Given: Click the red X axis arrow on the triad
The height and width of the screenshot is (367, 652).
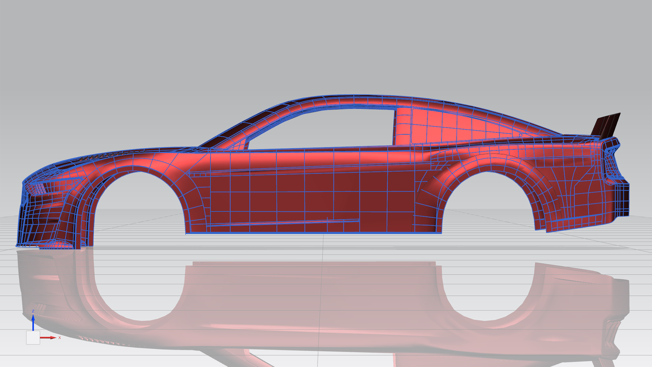Looking at the screenshot, I should [x=48, y=338].
